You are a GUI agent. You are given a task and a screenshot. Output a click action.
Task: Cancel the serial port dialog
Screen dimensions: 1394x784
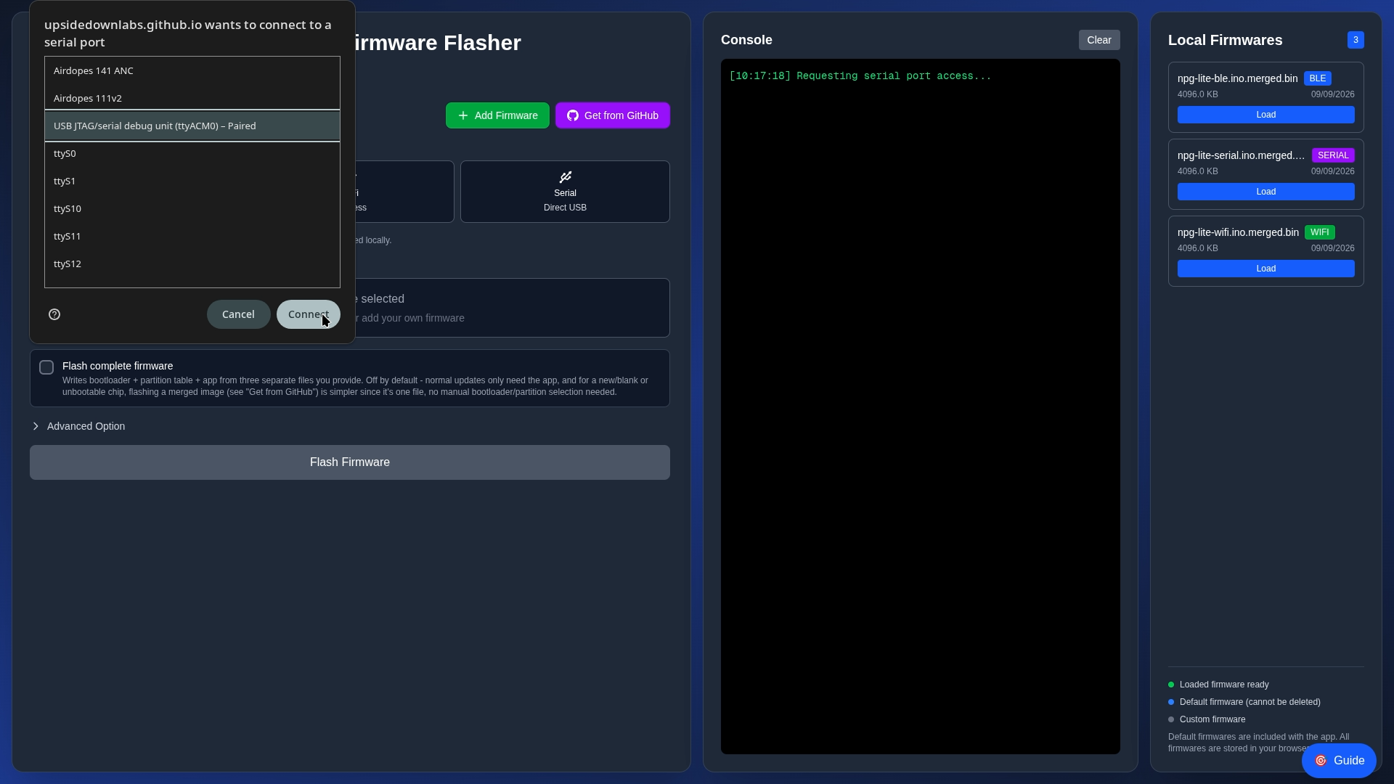click(238, 314)
